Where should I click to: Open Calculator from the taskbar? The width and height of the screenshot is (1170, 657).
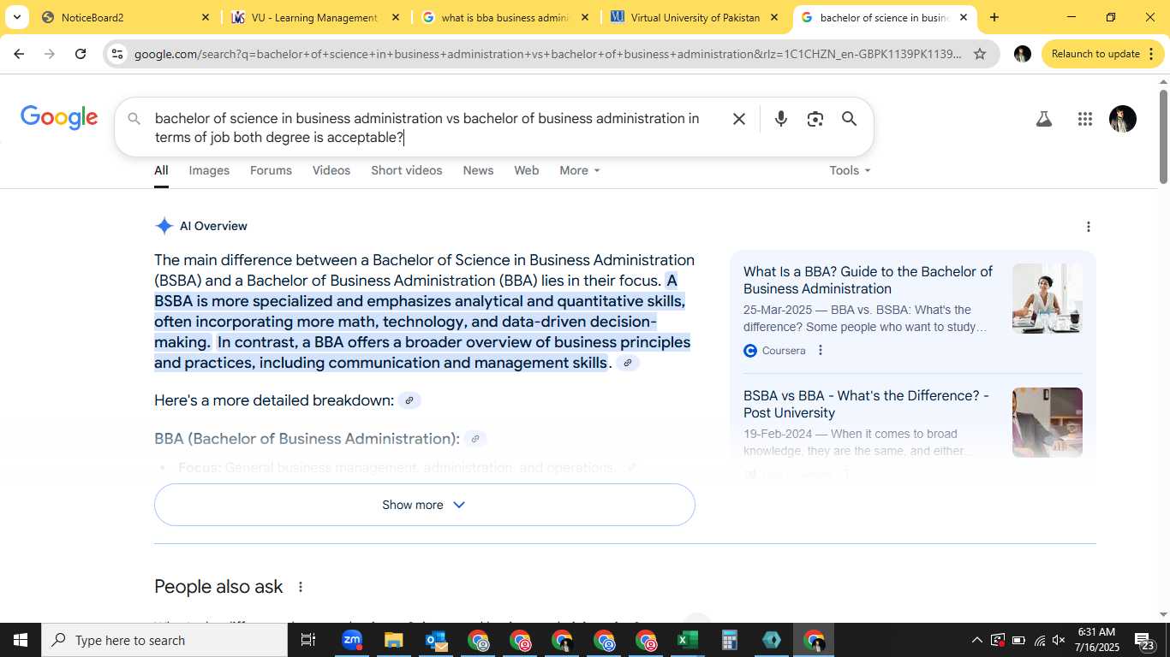coord(730,640)
